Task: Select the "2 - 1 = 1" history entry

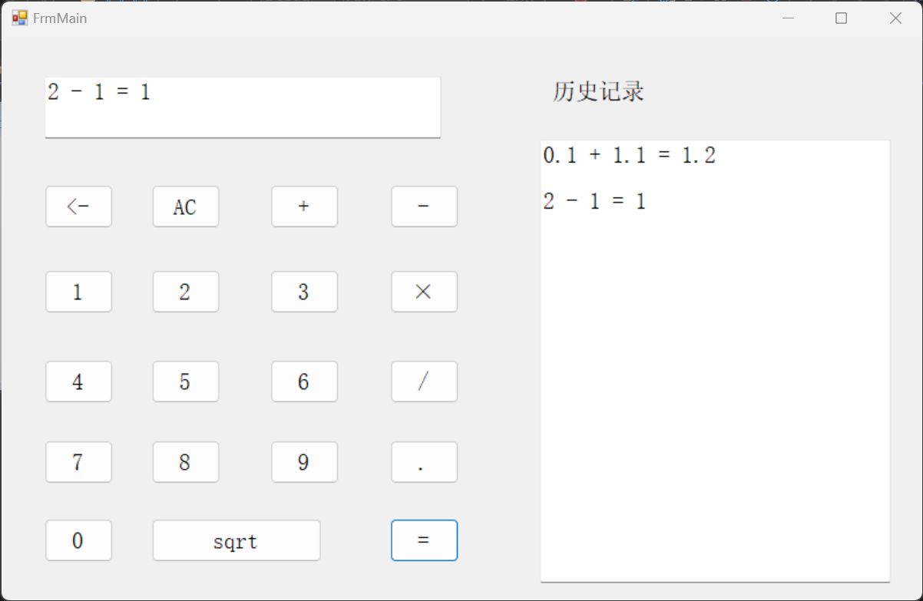Action: coord(594,202)
